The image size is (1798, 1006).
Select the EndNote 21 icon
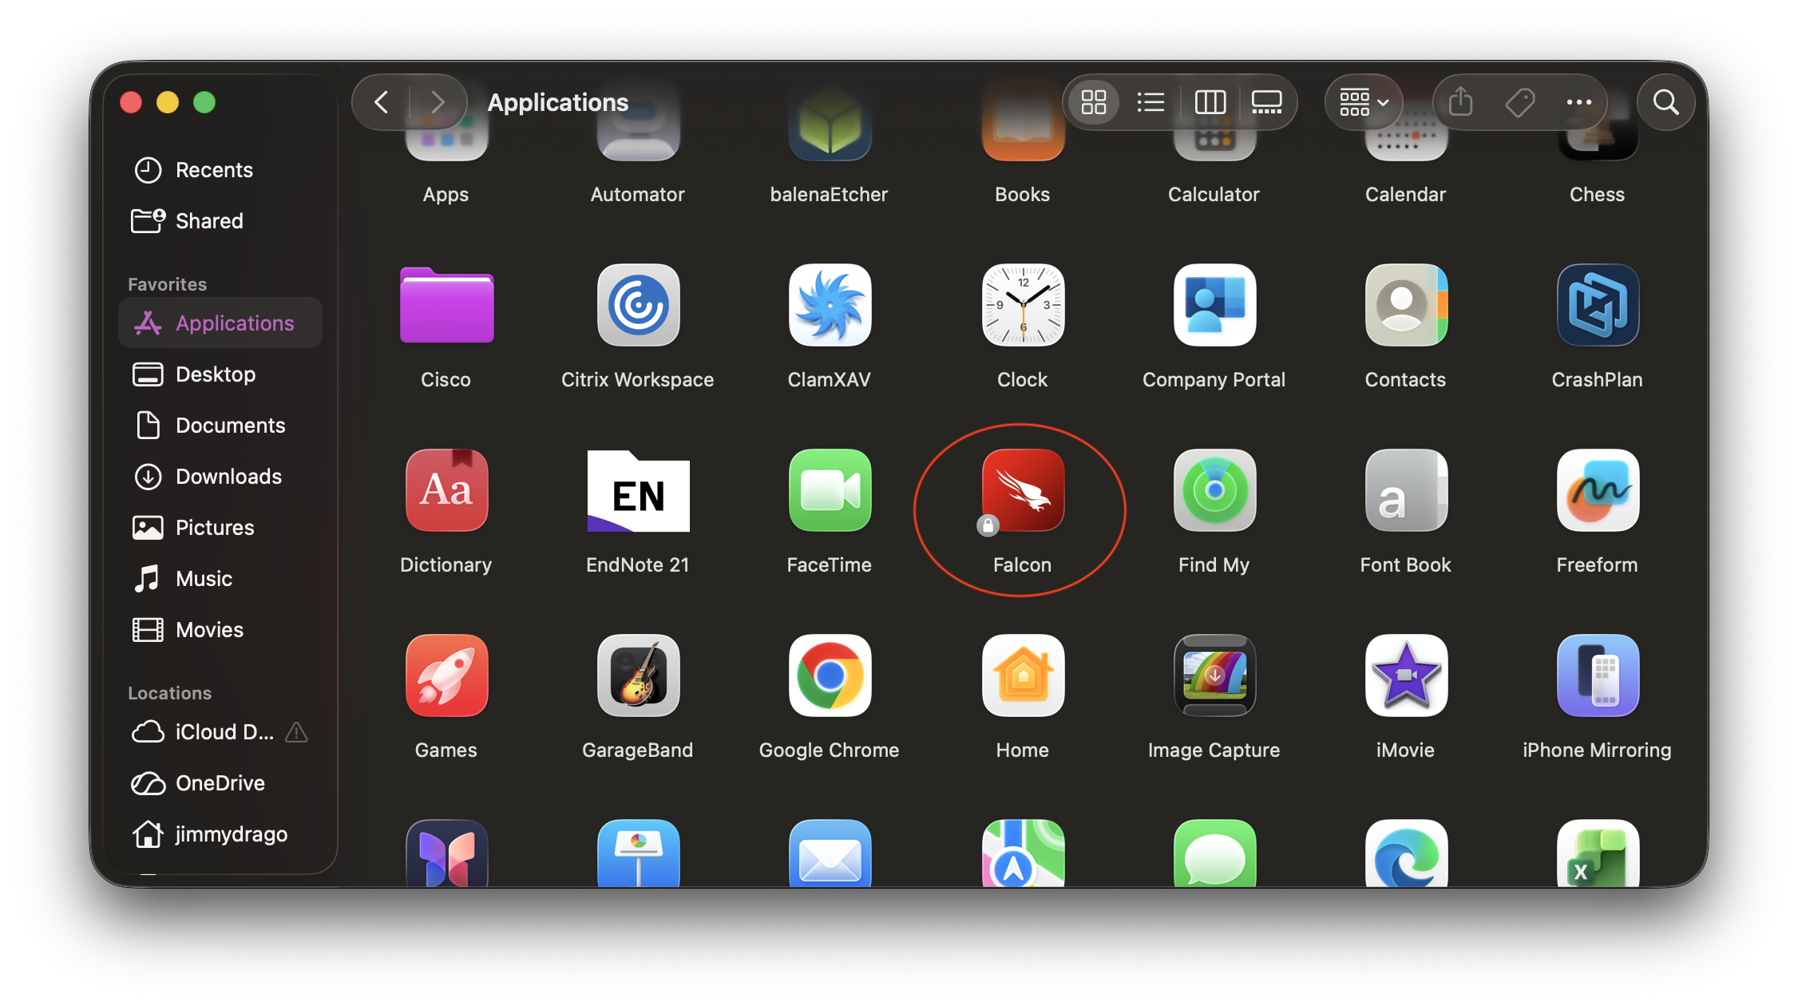click(x=639, y=490)
